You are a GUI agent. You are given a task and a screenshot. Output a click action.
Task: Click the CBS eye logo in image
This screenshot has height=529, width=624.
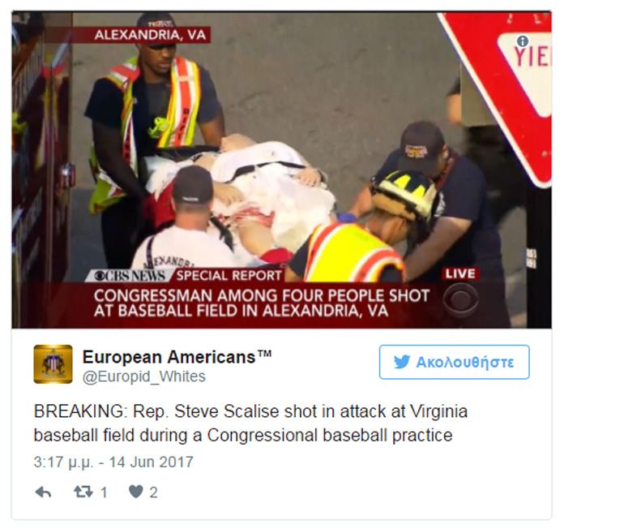pyautogui.click(x=460, y=300)
